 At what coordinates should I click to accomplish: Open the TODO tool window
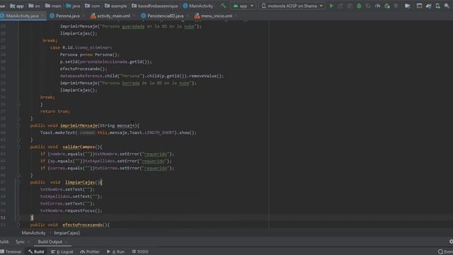[140, 252]
